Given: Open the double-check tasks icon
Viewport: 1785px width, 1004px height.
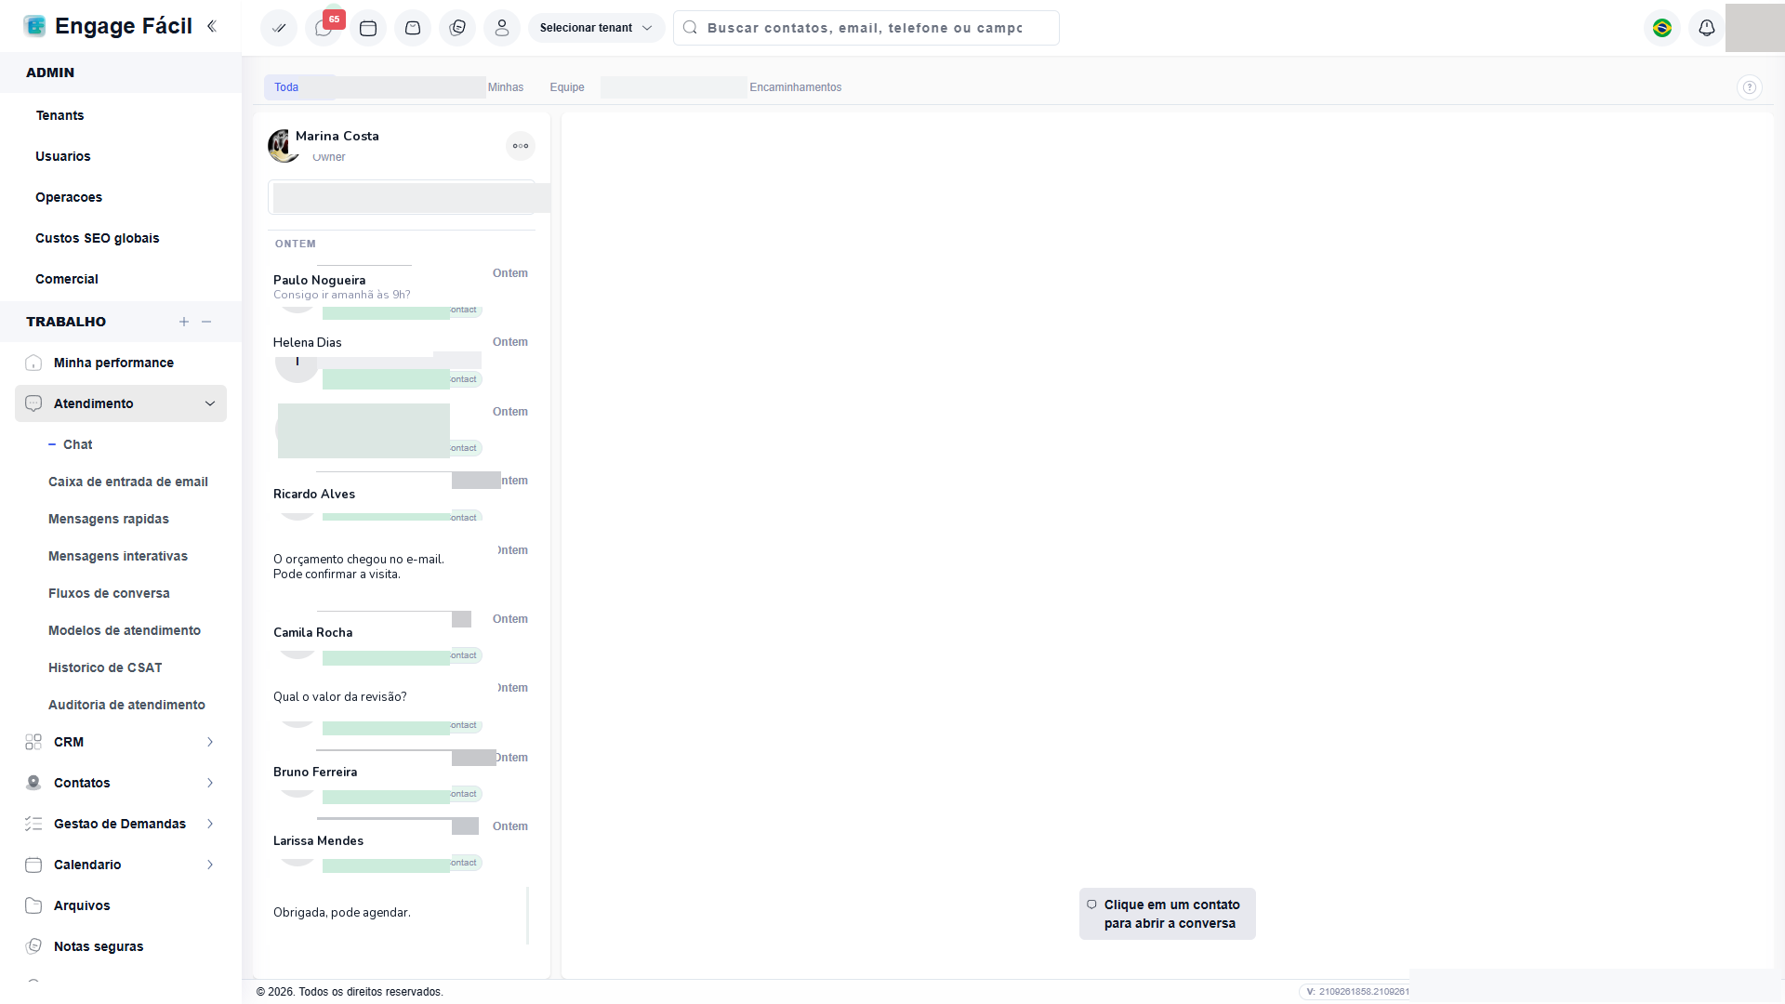Looking at the screenshot, I should (279, 28).
